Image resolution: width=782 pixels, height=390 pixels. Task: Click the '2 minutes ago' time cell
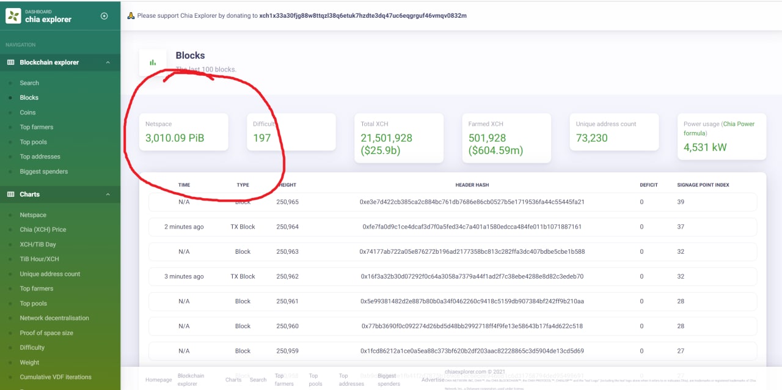click(x=184, y=227)
